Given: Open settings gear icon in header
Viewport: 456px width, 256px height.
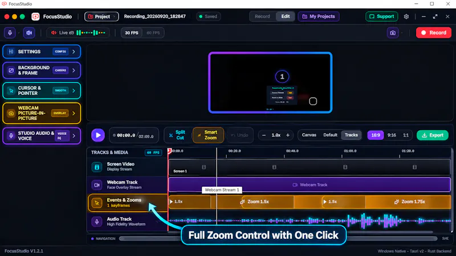Looking at the screenshot, I should click(406, 16).
